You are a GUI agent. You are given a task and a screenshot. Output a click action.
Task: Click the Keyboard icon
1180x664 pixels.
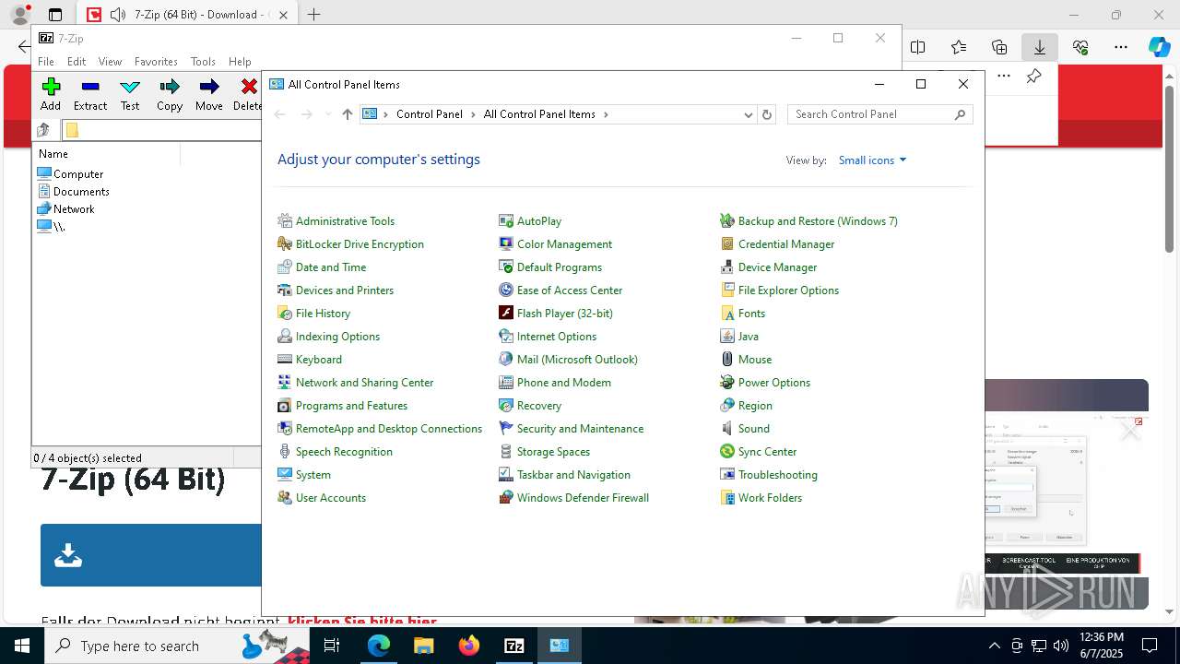285,360
